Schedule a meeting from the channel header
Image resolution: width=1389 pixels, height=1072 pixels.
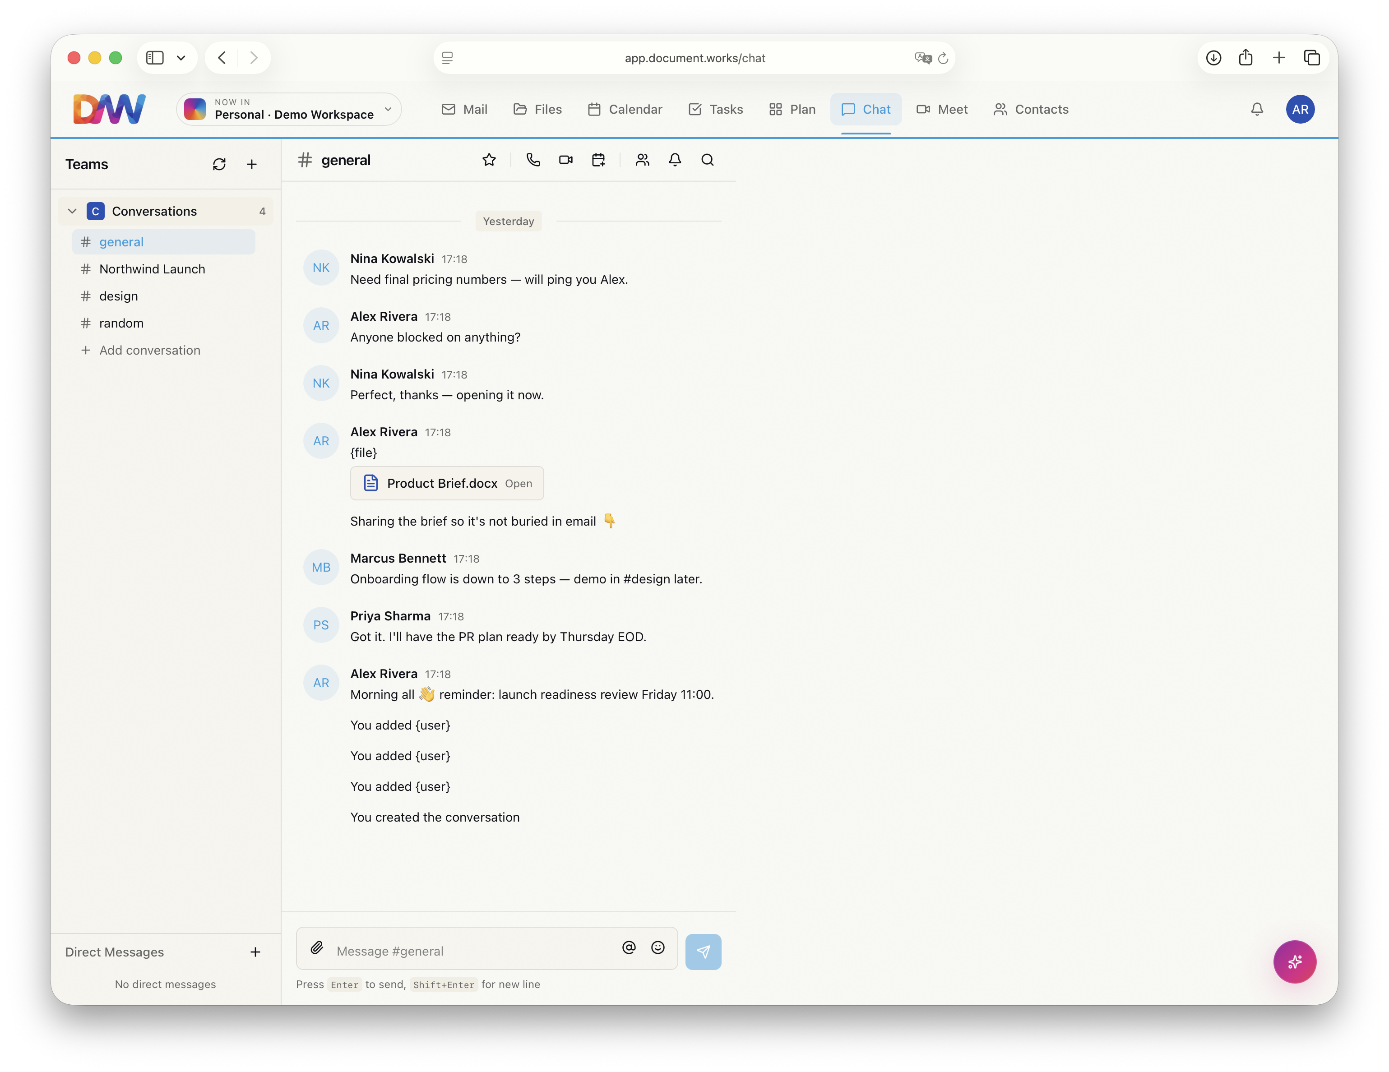point(598,160)
